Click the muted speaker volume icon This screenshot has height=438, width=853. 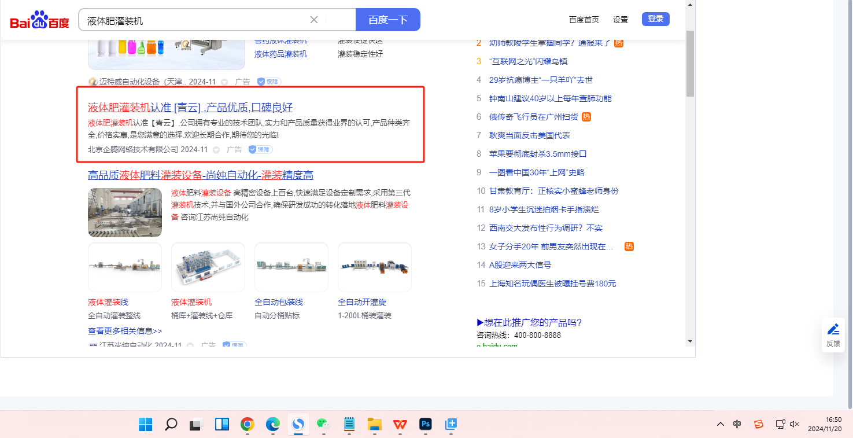coord(795,424)
